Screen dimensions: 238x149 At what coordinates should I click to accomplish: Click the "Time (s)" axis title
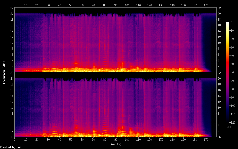115,144
